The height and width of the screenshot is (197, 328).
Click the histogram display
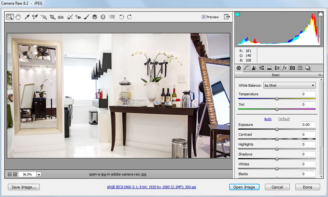coord(279,29)
